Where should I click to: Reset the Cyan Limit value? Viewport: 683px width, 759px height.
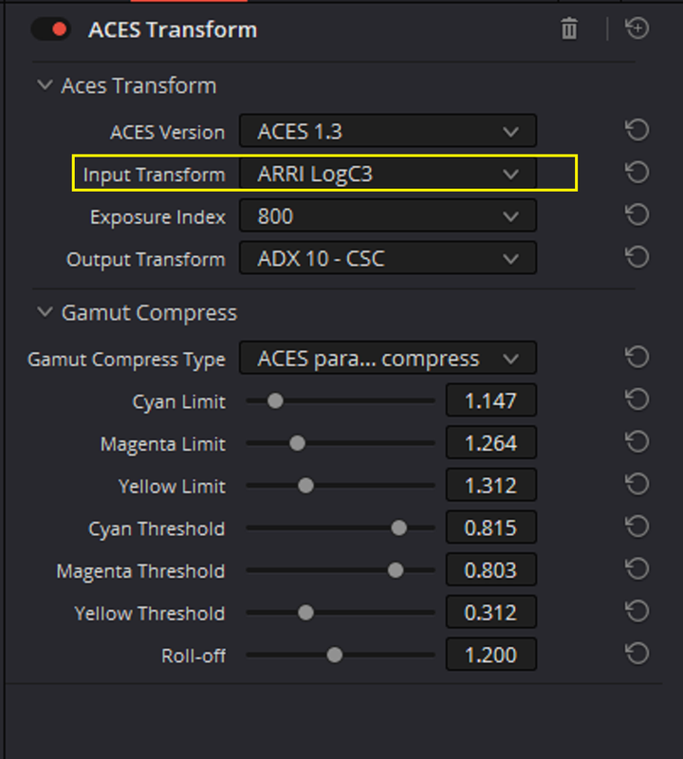[637, 399]
